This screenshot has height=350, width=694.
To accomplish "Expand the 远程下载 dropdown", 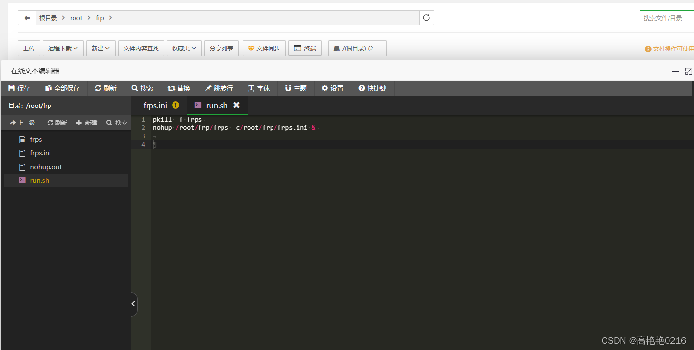I will click(x=63, y=48).
